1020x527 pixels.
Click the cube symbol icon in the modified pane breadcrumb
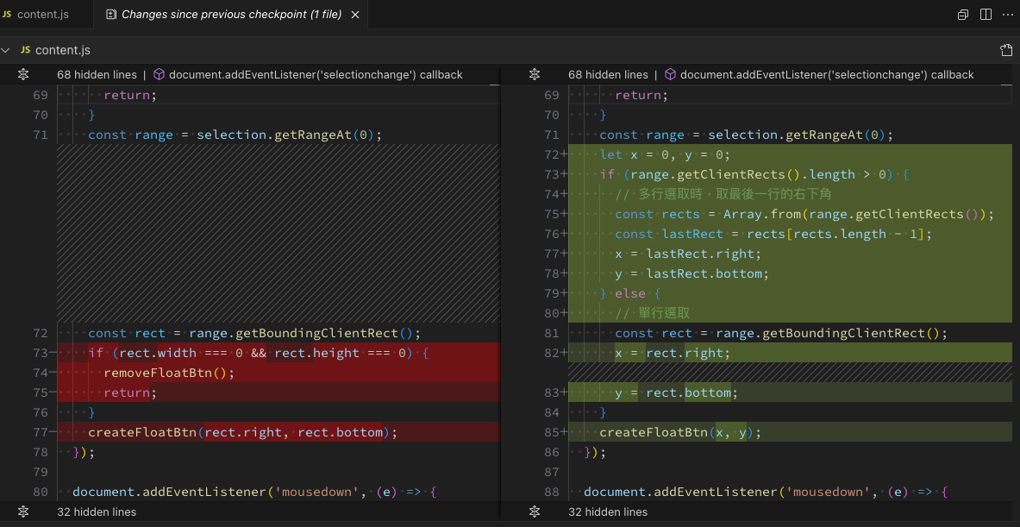(x=670, y=74)
